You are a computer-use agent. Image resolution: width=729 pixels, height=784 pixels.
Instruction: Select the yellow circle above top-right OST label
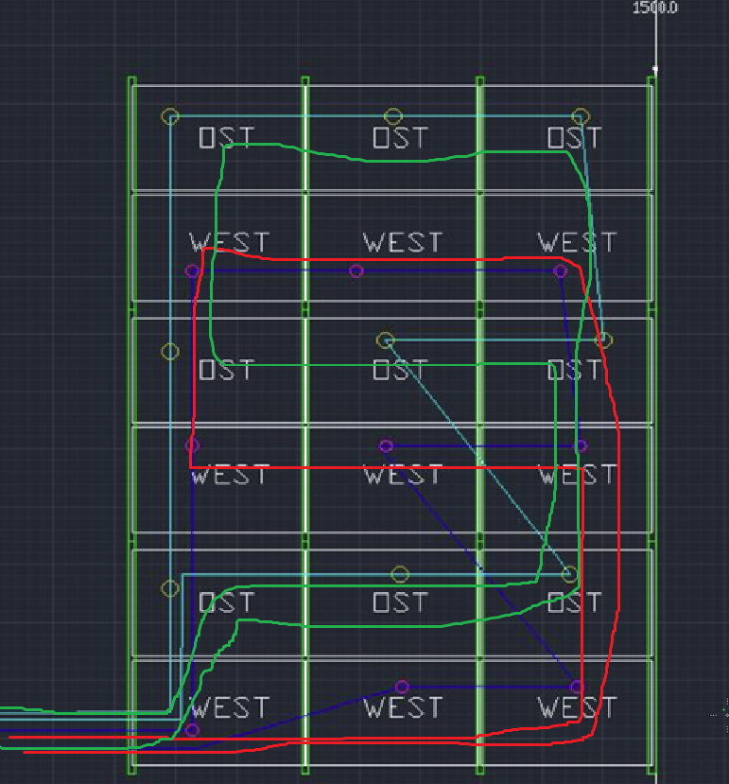pos(581,116)
